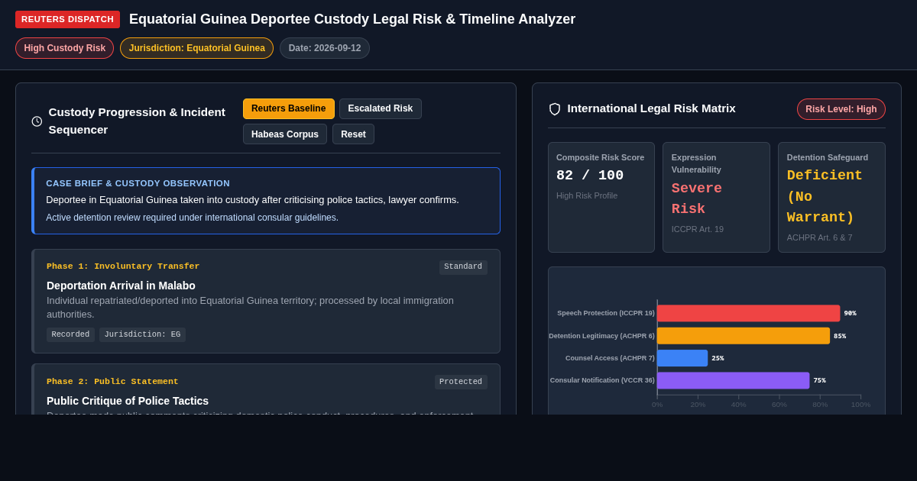Click the Consular Notification (VCCR 36) axis label
This screenshot has width=917, height=481.
point(602,380)
